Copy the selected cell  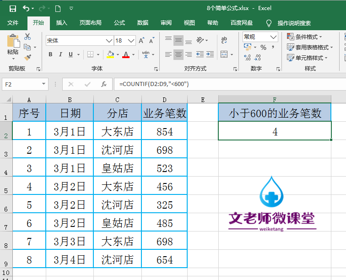(27, 47)
